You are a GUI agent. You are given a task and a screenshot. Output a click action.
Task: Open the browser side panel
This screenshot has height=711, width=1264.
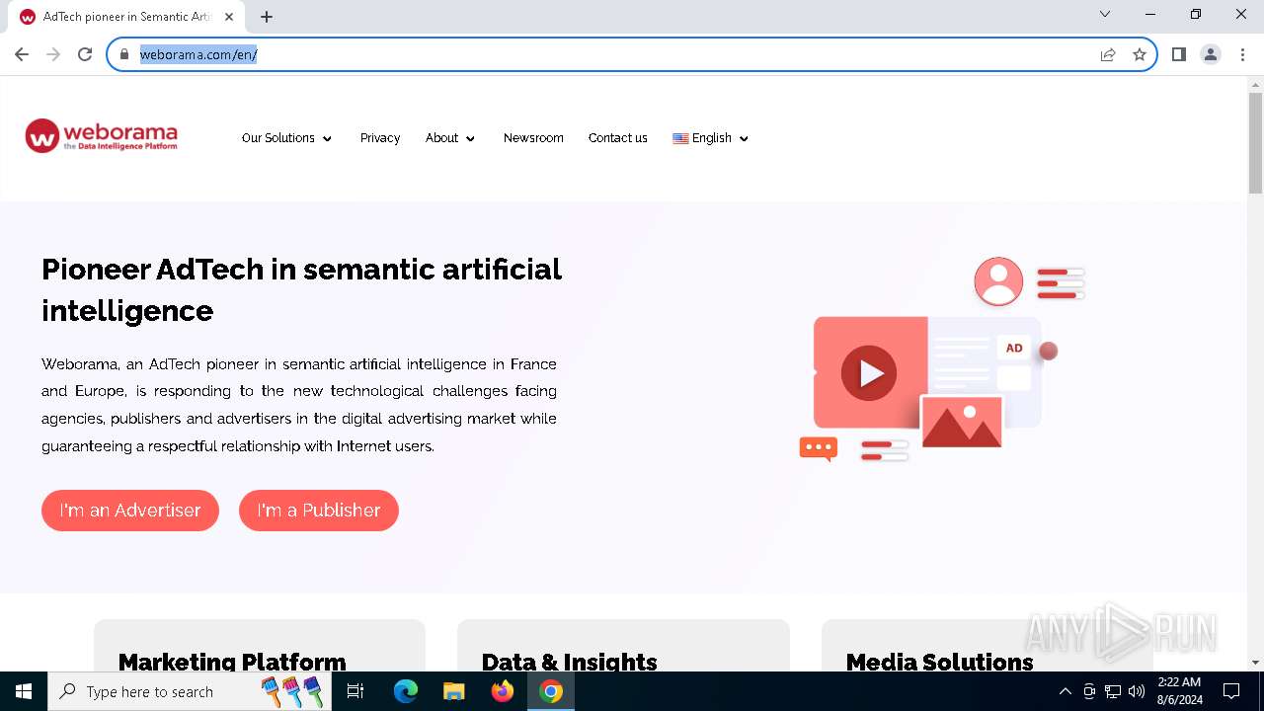[x=1179, y=54]
